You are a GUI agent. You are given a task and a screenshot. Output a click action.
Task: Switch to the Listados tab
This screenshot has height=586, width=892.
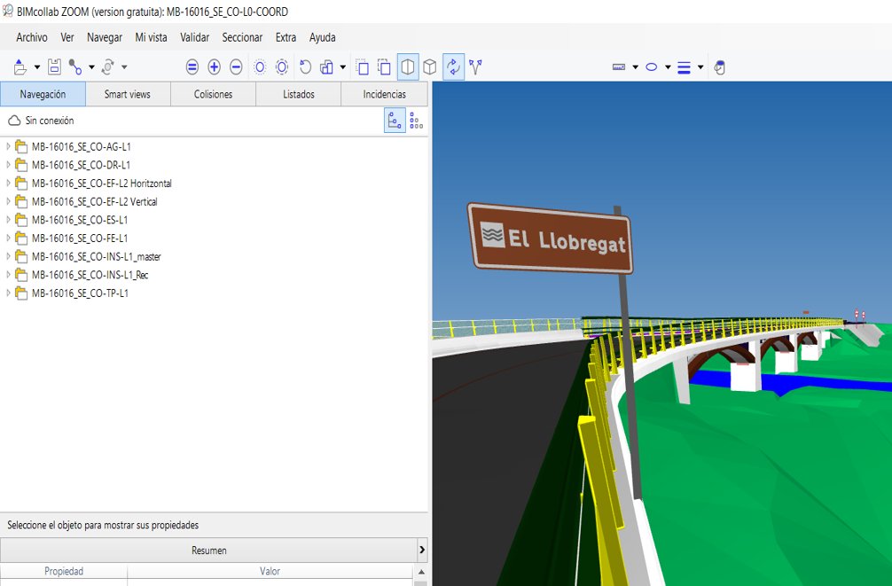[299, 94]
